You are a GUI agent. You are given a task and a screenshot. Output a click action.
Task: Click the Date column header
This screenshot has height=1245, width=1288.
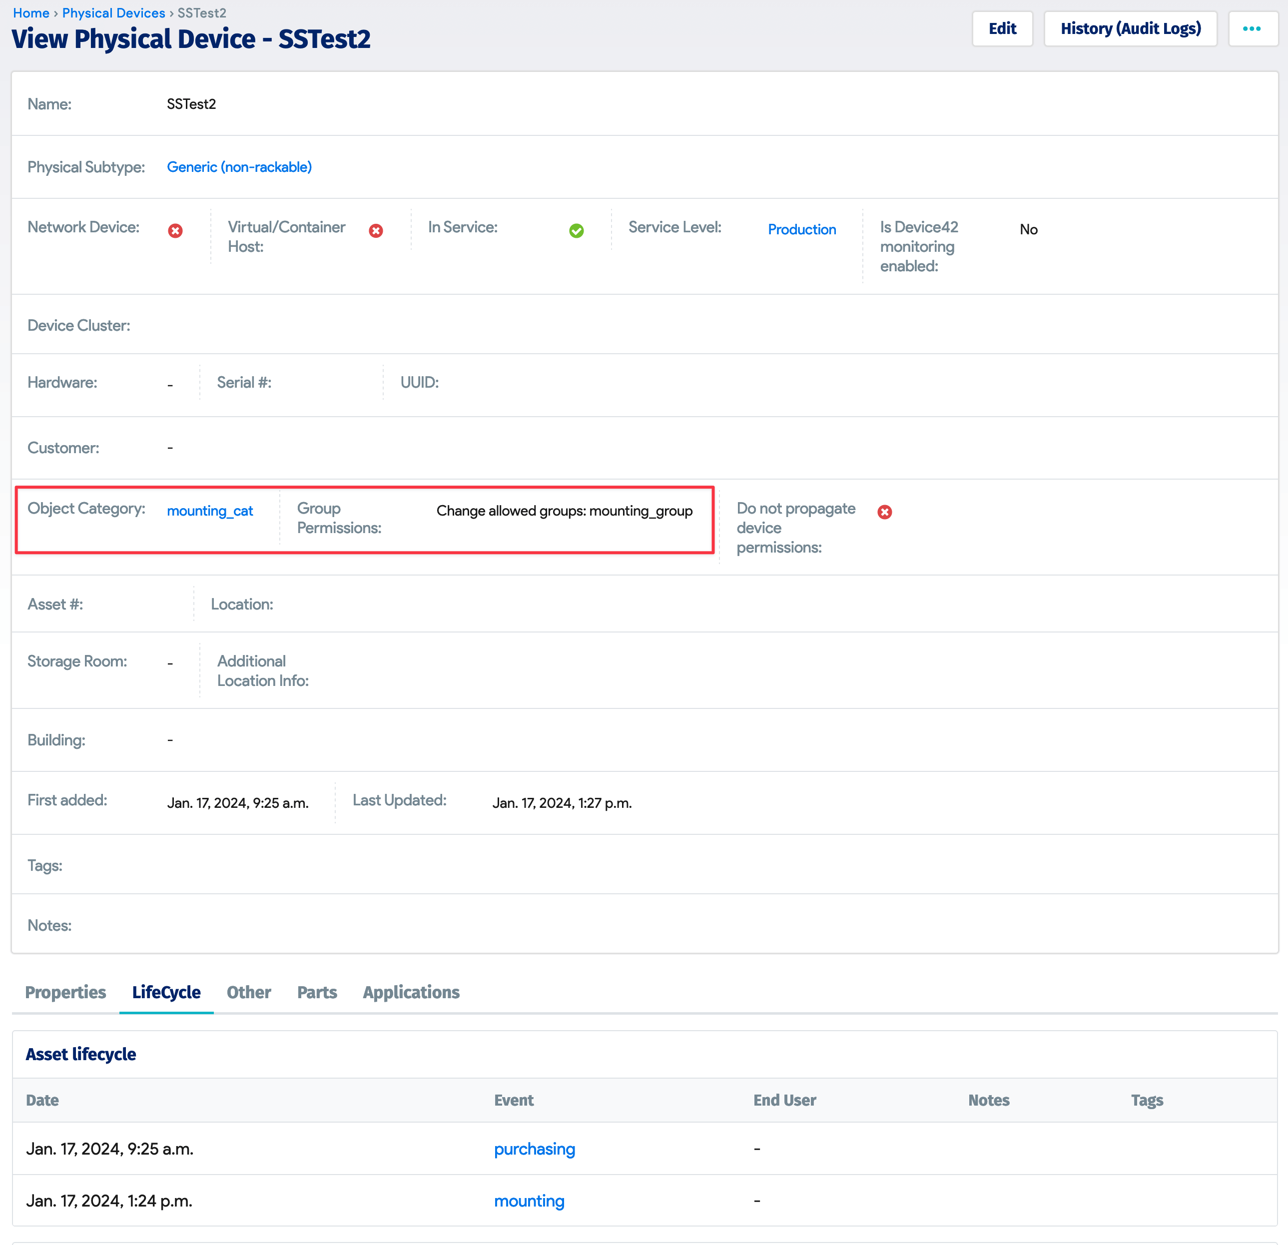(42, 1101)
